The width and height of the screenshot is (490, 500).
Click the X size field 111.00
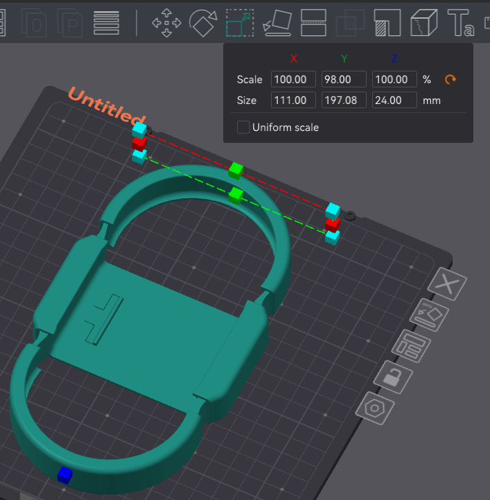(293, 100)
